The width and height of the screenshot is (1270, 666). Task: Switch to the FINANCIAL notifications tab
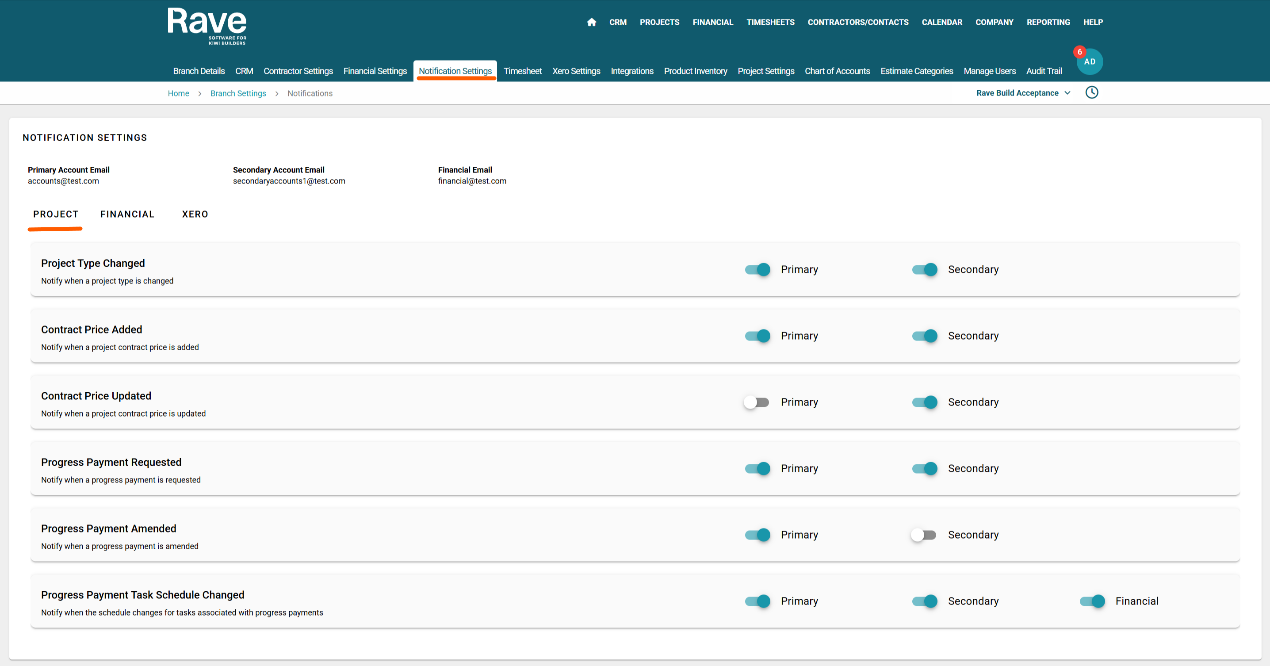127,214
